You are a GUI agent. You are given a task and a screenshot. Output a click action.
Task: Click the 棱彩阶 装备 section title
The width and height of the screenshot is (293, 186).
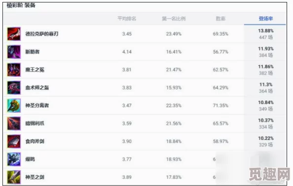coord(21,5)
